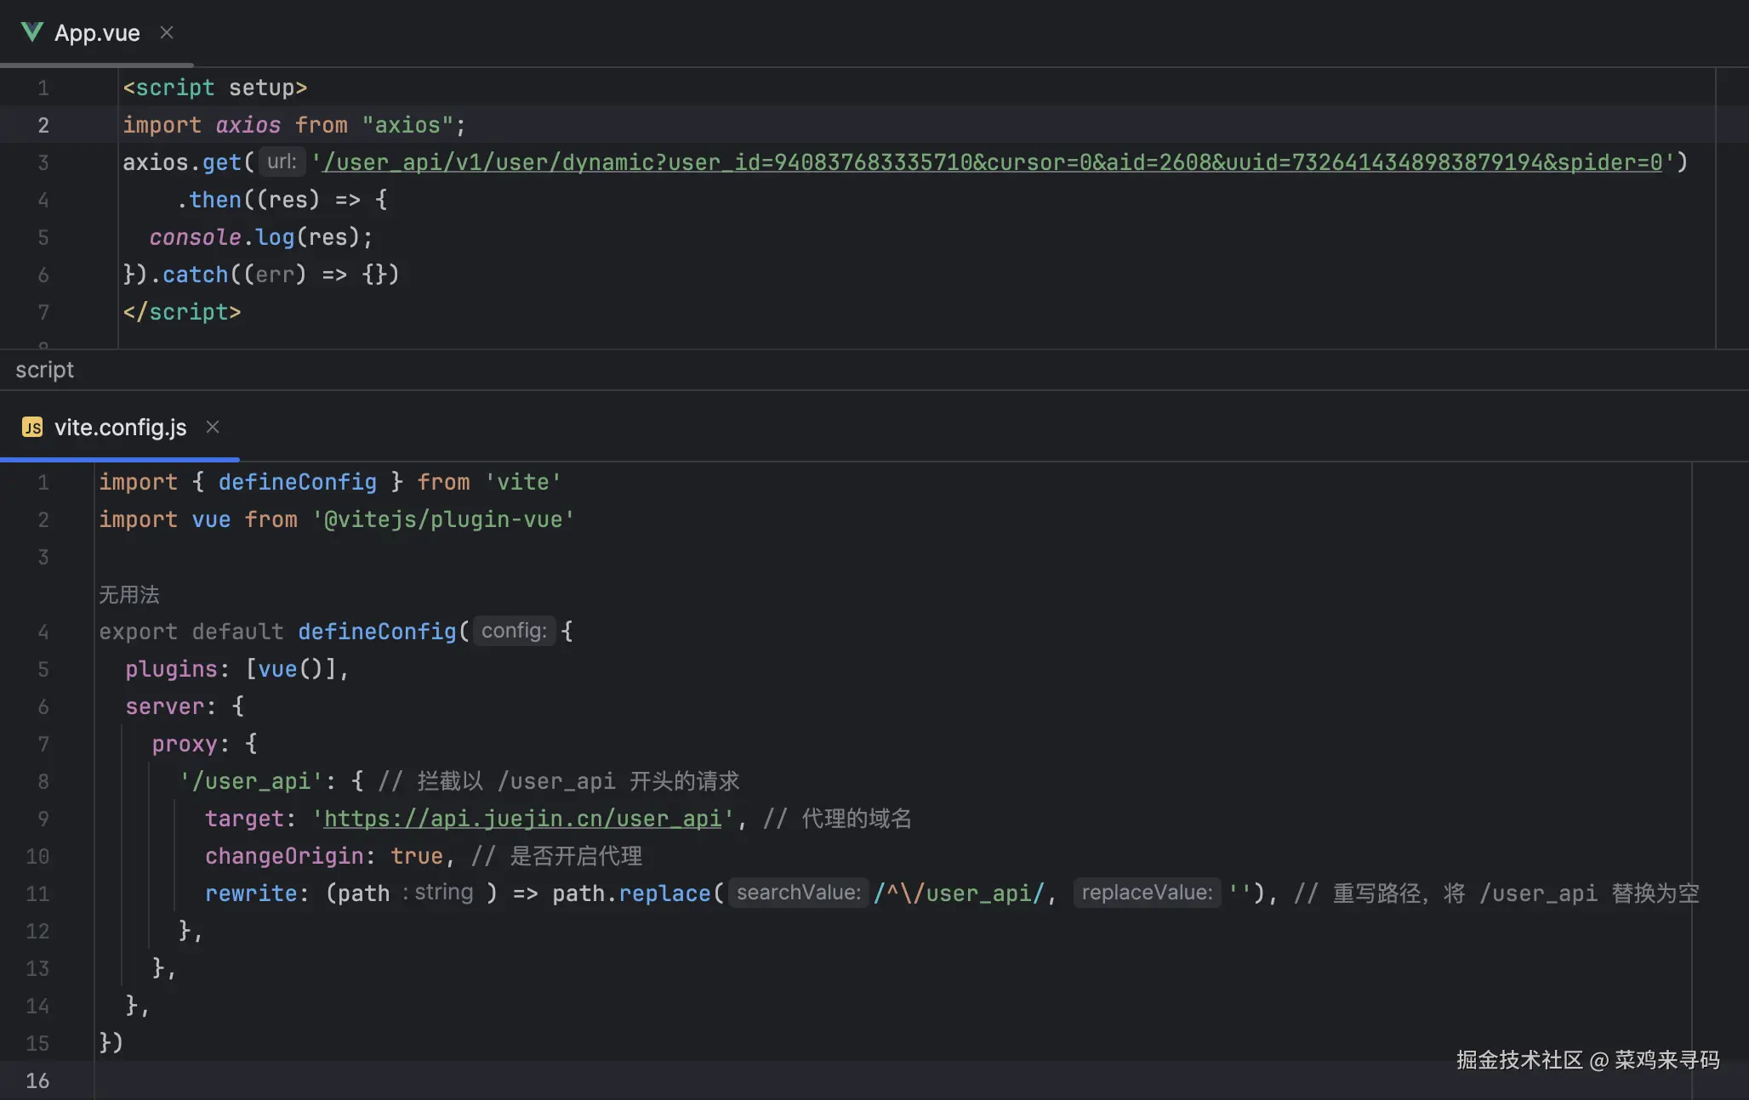1749x1100 pixels.
Task: Click the JS icon on vite.config.js tab
Action: (x=32, y=427)
